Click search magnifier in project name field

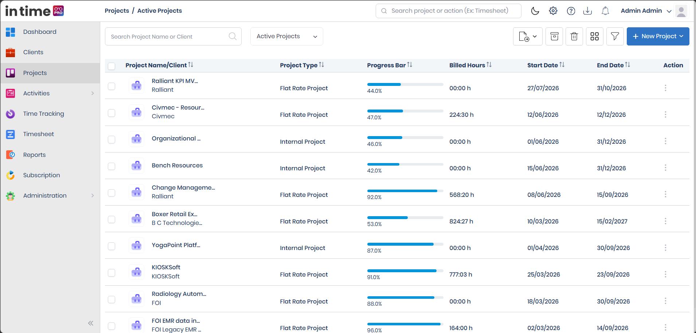coord(232,36)
